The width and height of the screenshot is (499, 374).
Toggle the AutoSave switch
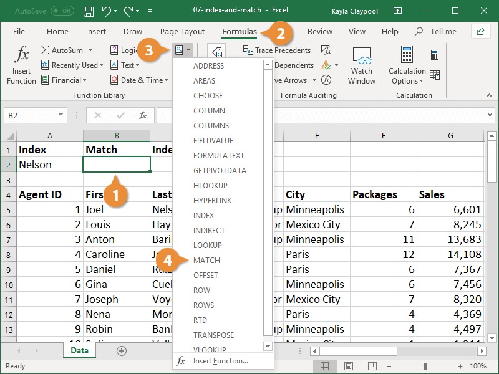pyautogui.click(x=62, y=11)
